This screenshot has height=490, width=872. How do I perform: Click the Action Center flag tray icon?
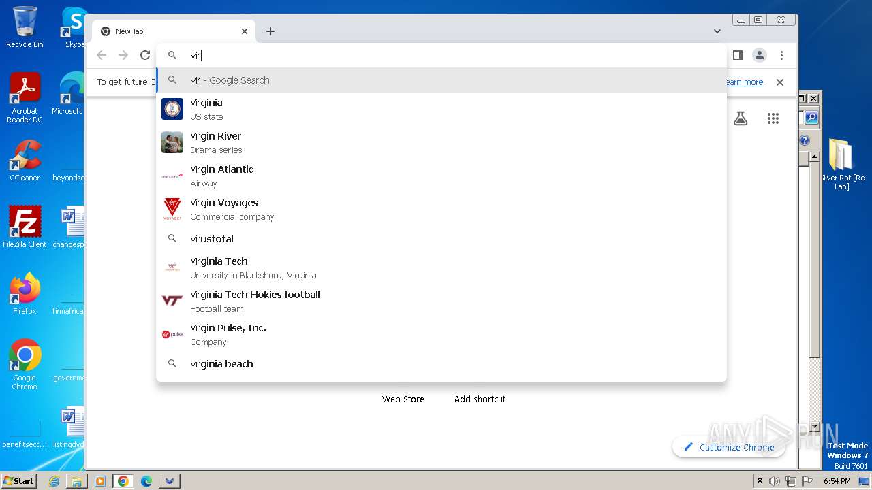click(807, 481)
